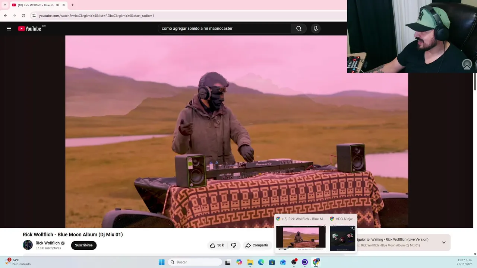Select the Rick Wollflich browser tab

point(38,5)
